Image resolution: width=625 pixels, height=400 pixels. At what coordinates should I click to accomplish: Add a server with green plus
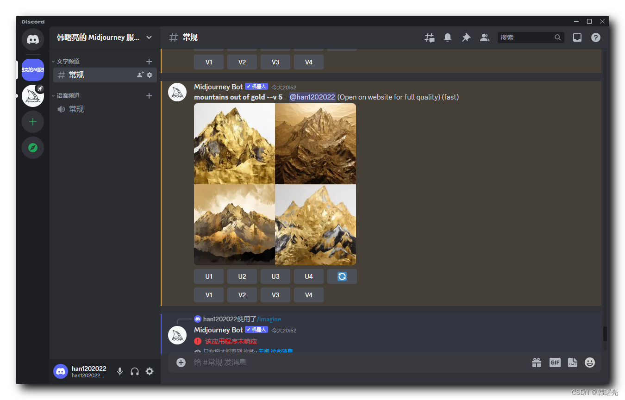tap(33, 122)
